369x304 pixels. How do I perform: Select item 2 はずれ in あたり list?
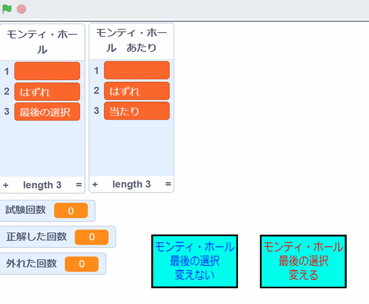coord(137,91)
